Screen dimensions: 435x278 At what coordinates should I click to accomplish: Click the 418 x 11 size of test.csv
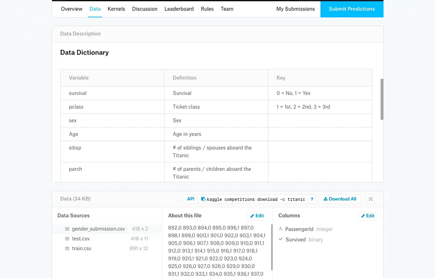tap(140, 239)
